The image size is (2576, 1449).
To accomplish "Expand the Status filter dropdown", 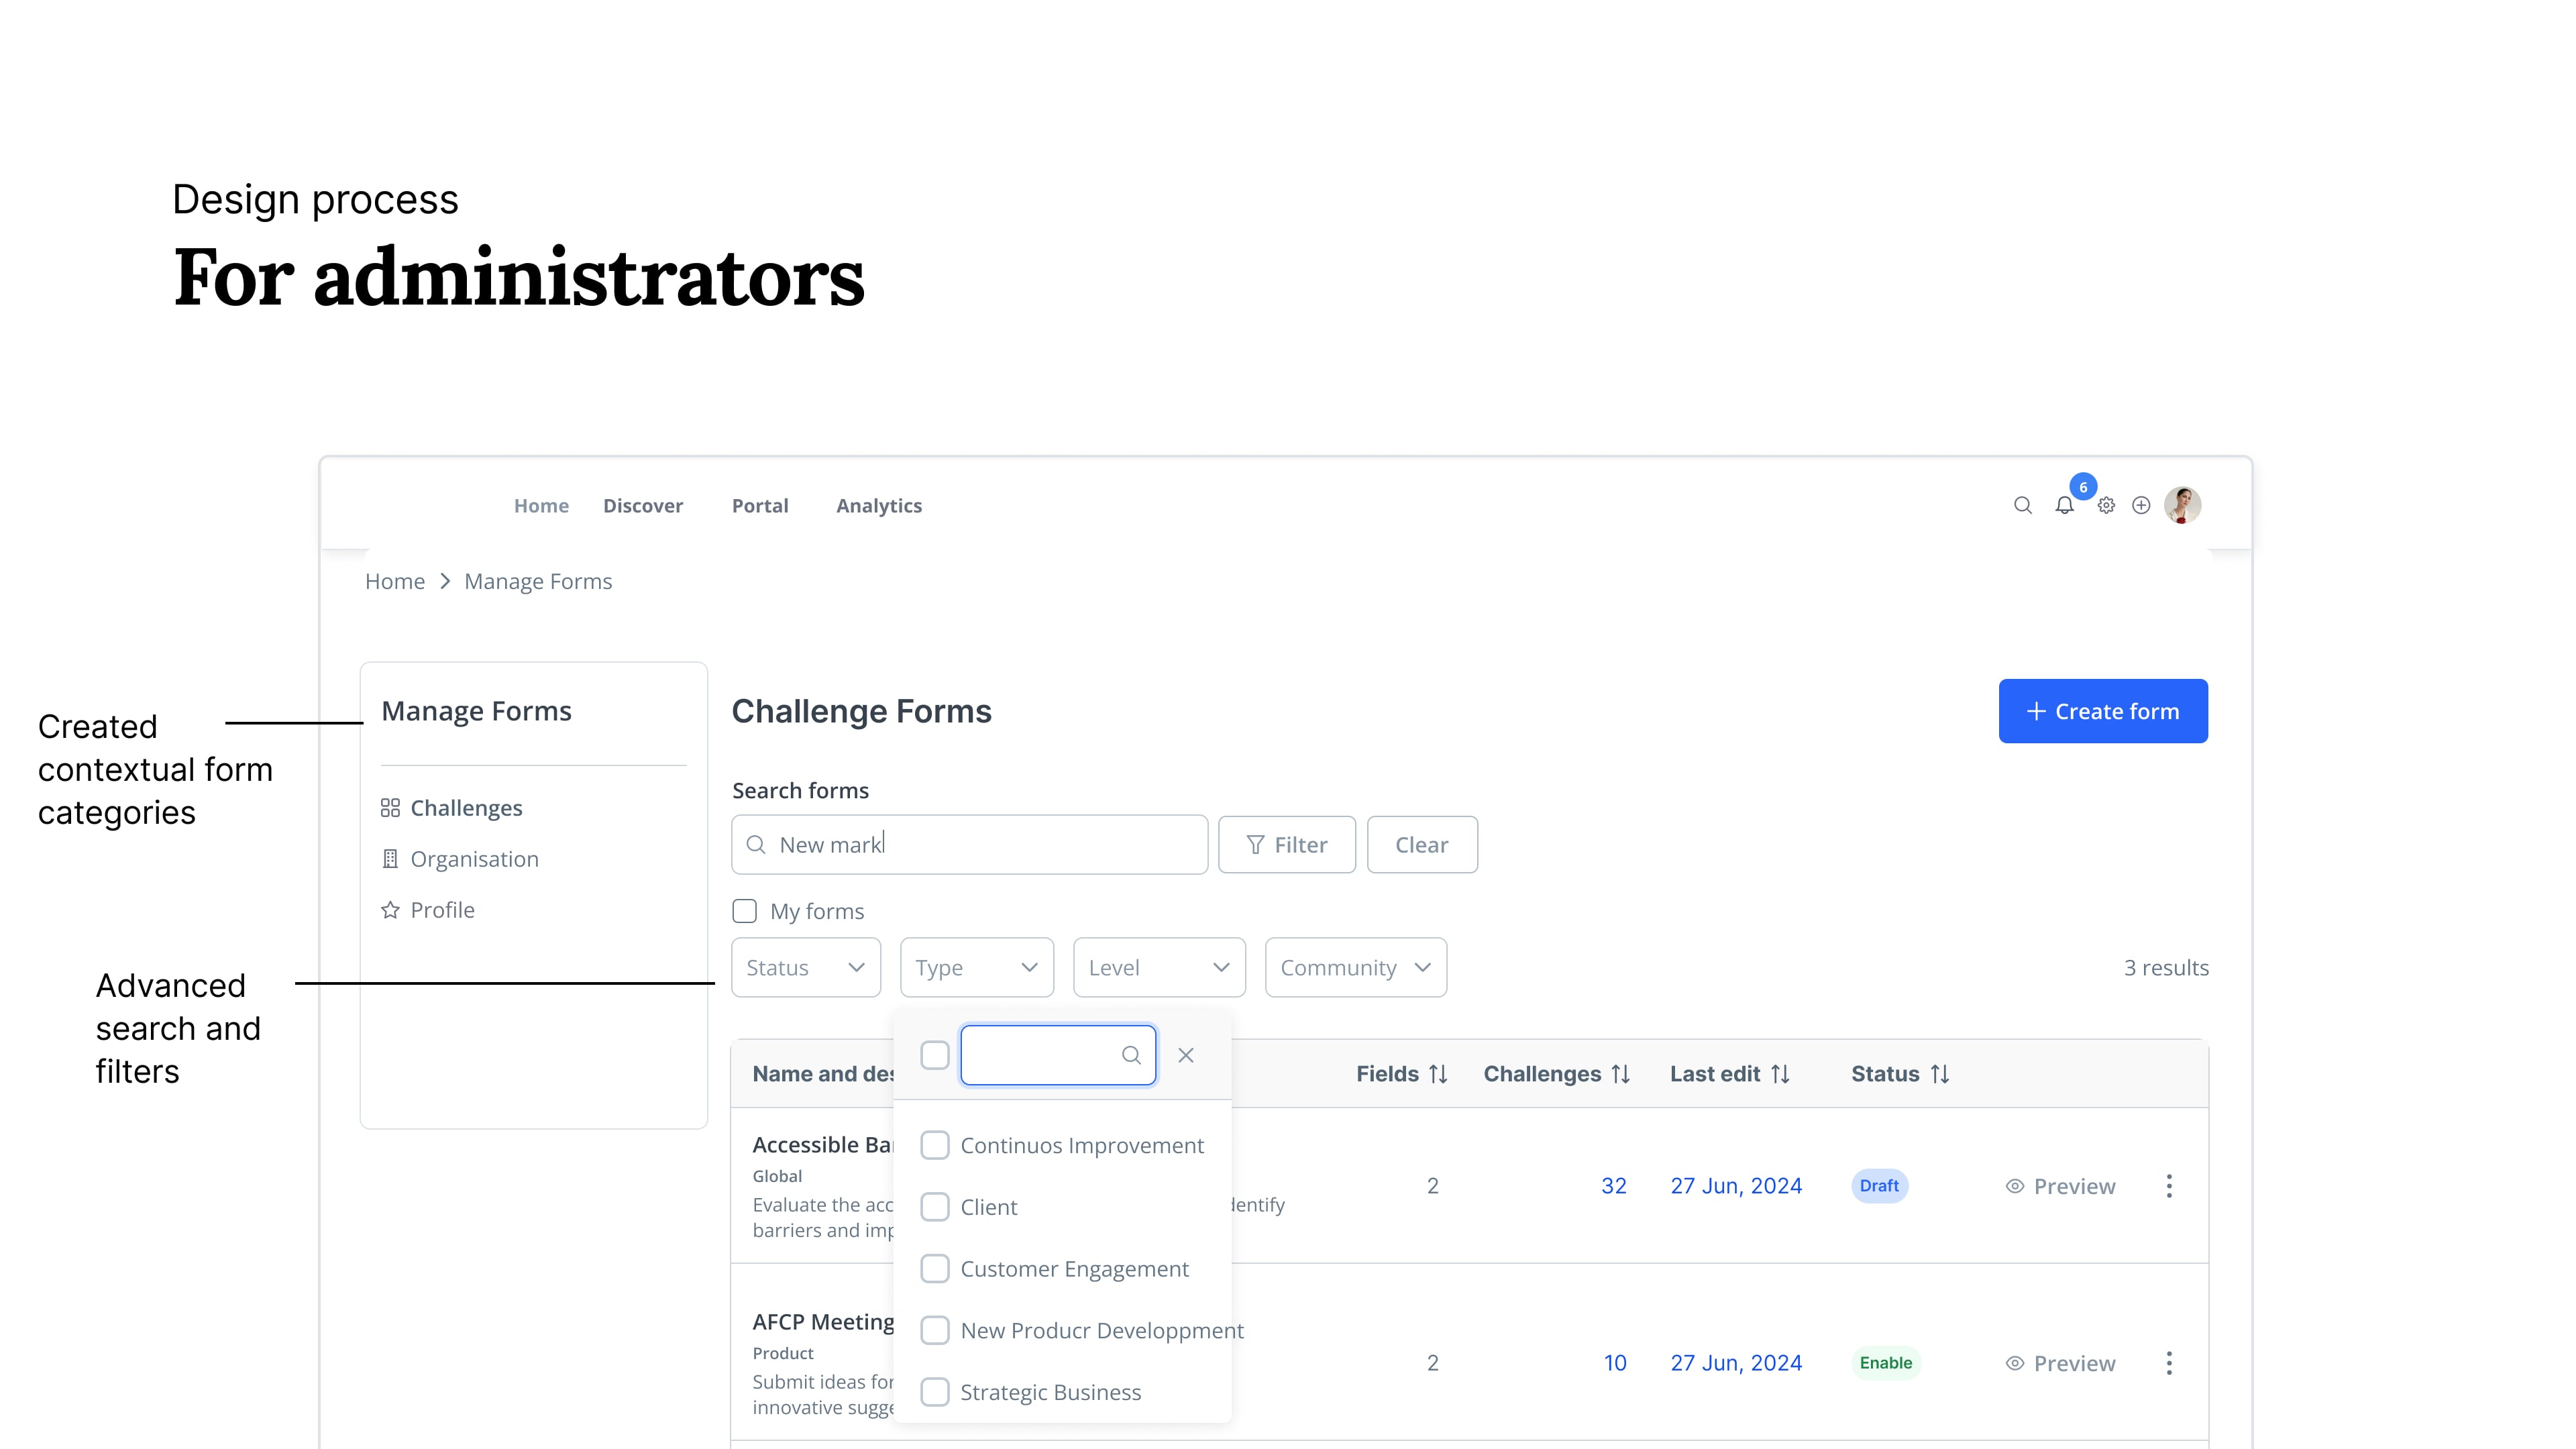I will 806,967.
